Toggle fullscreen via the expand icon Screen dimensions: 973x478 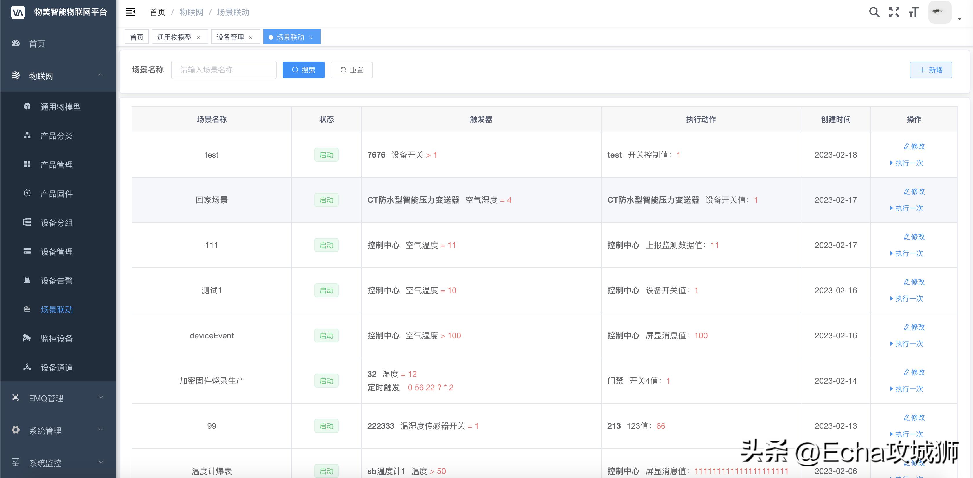coord(894,12)
